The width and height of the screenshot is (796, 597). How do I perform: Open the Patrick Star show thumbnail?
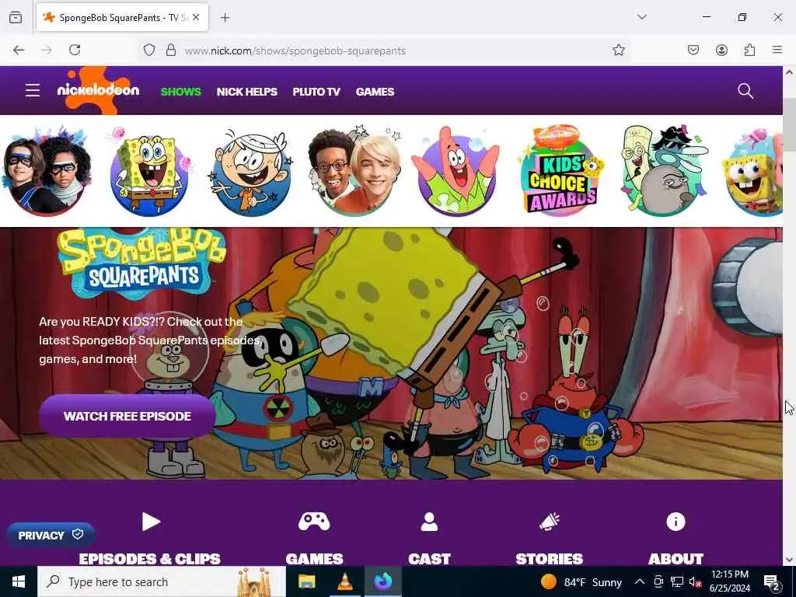pos(456,171)
